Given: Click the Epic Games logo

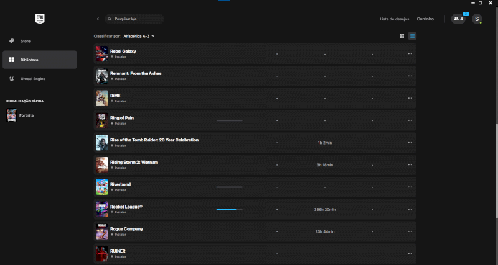Looking at the screenshot, I should pyautogui.click(x=39, y=19).
